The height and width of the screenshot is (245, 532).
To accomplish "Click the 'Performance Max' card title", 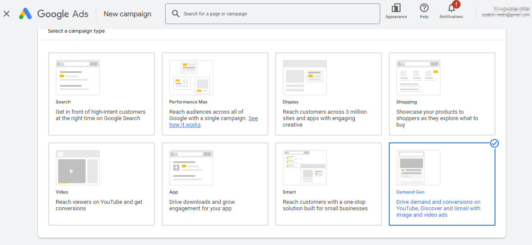I will (x=188, y=102).
